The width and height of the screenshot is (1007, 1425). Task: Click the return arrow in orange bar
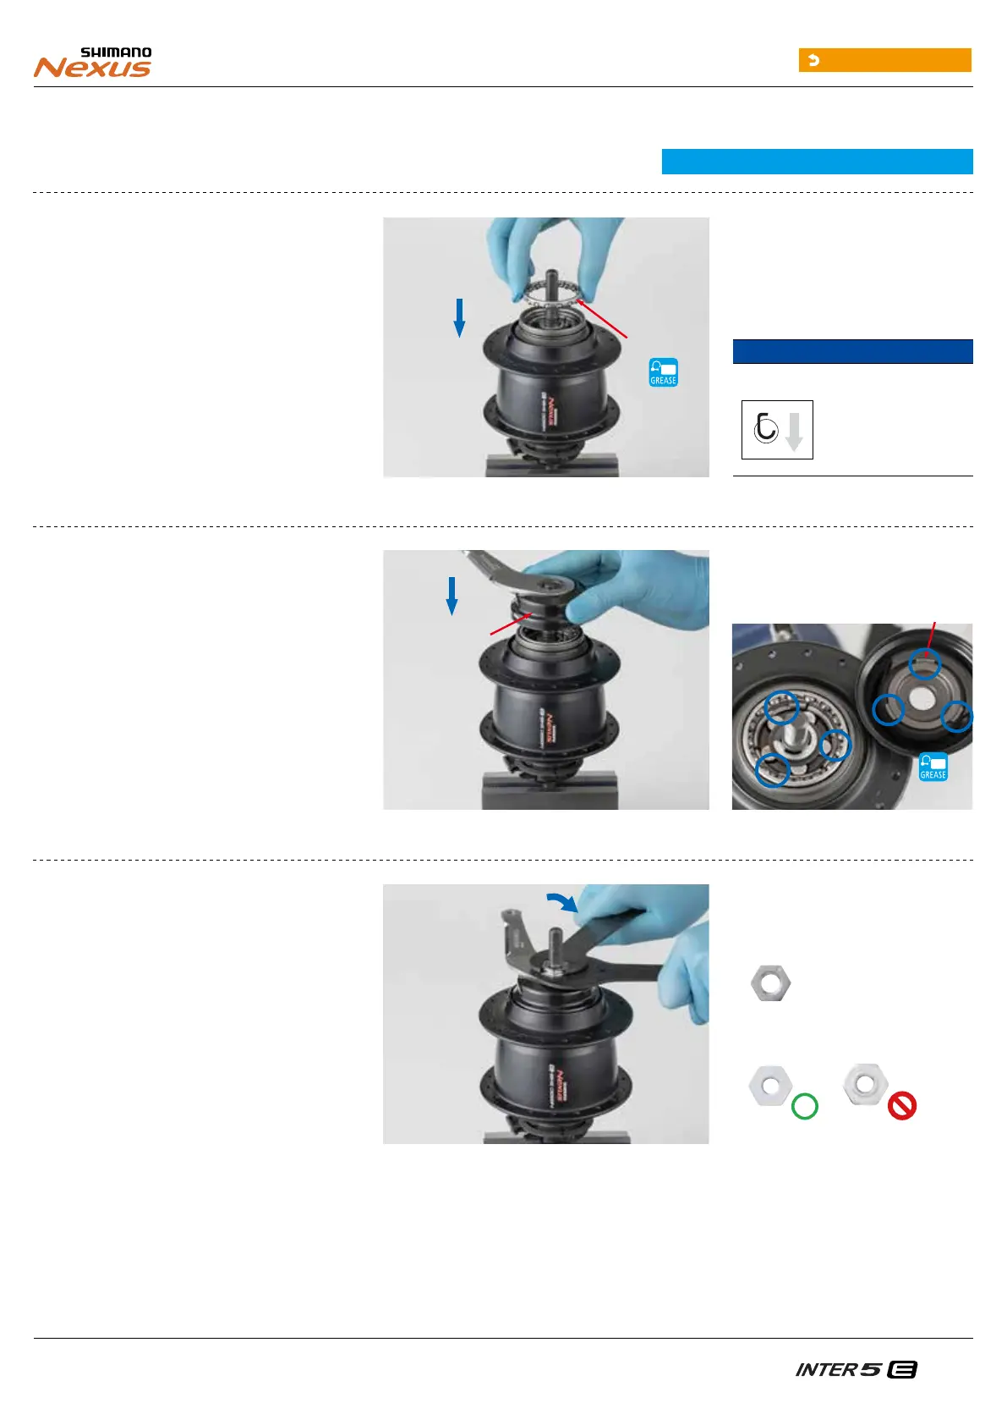813,60
